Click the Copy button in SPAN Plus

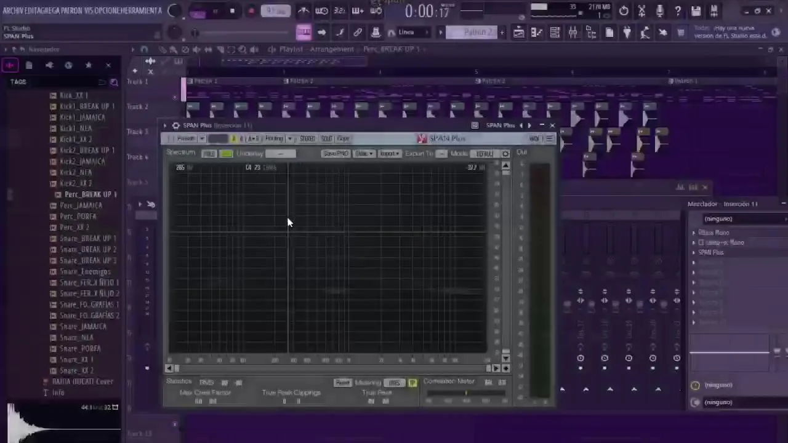tap(343, 139)
